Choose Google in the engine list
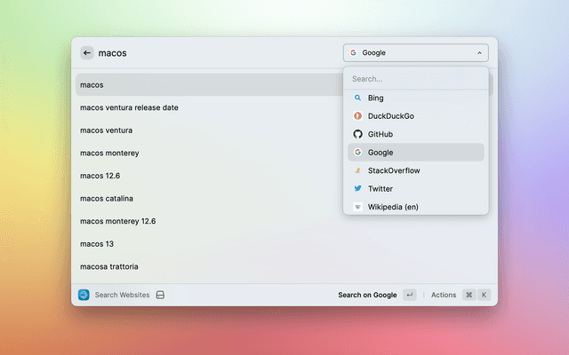The height and width of the screenshot is (355, 569). 381,153
